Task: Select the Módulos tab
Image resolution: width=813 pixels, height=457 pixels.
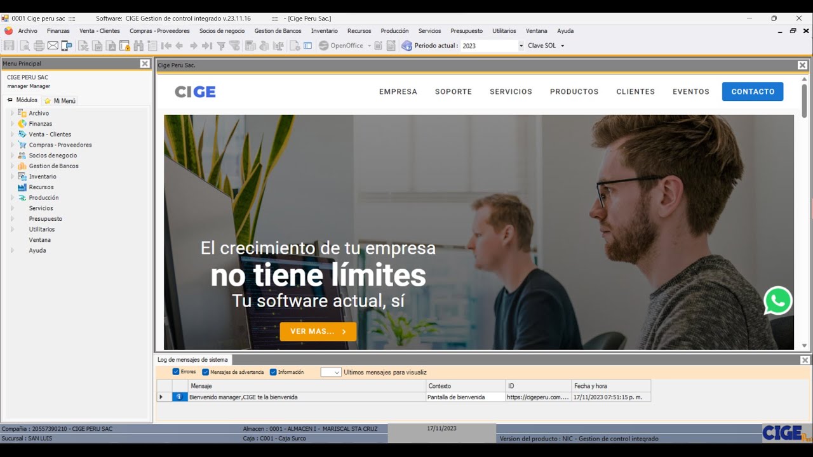Action: [x=22, y=100]
